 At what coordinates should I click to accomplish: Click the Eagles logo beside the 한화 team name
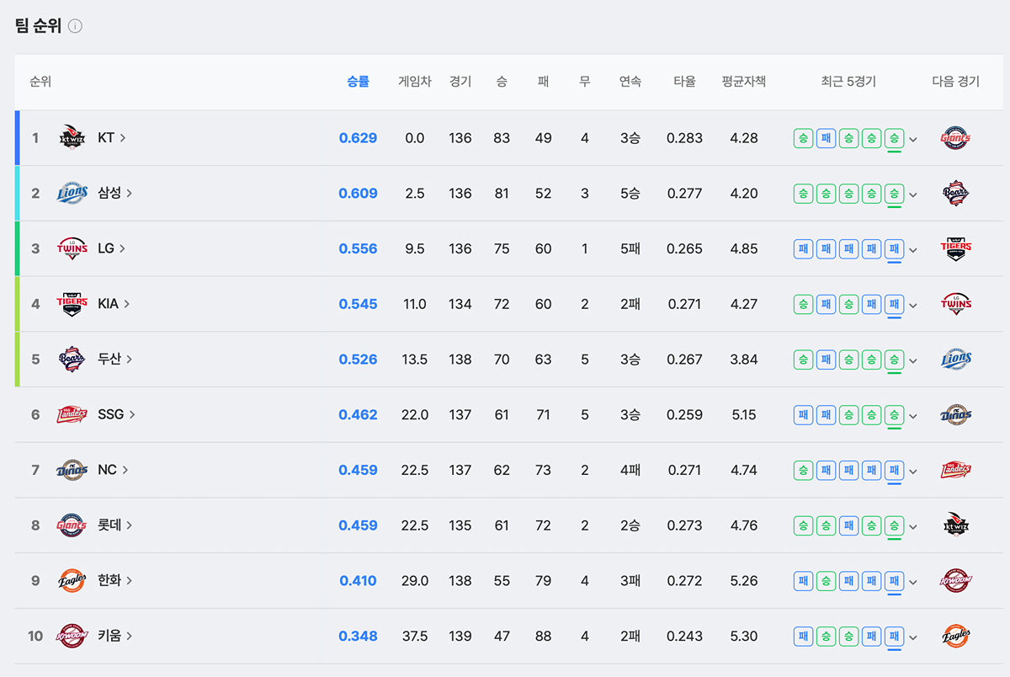coord(72,580)
